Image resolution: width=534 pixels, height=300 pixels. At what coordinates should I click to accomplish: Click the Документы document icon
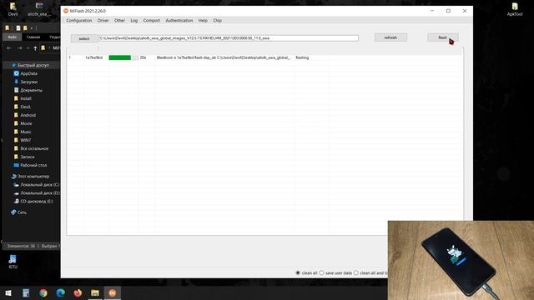pyautogui.click(x=16, y=90)
